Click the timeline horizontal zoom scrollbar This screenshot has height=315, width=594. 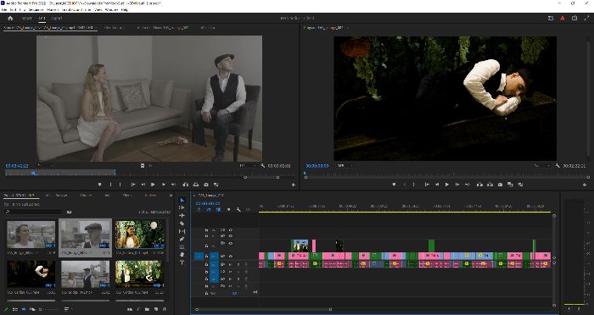[x=263, y=309]
